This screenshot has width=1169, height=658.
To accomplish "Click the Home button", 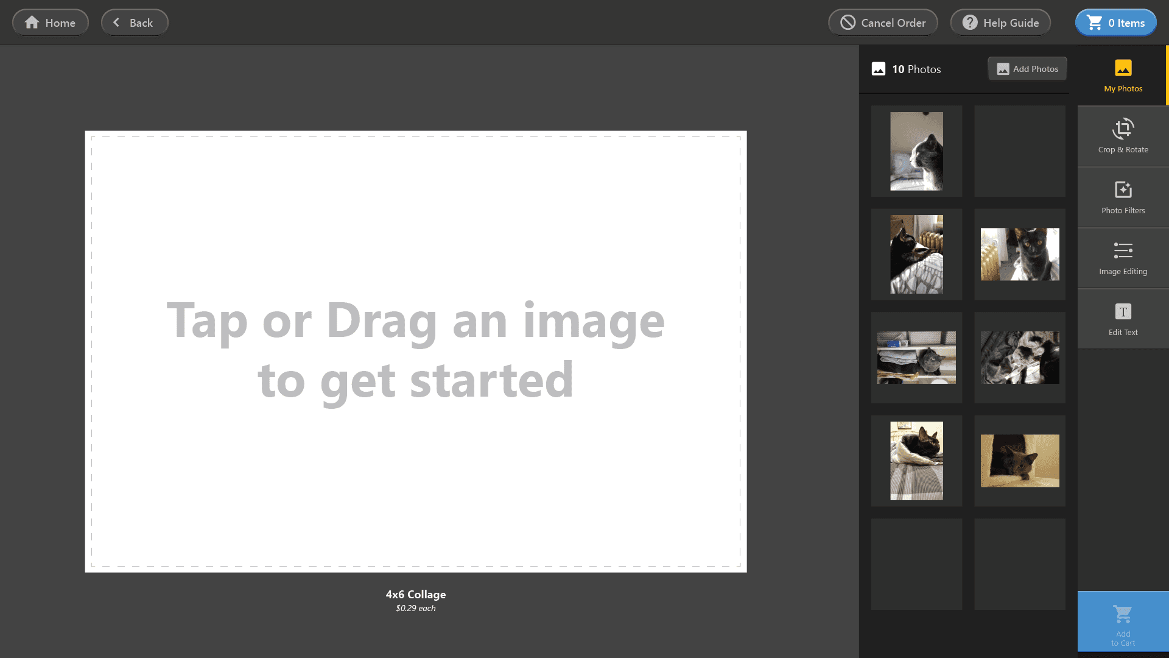I will [51, 23].
